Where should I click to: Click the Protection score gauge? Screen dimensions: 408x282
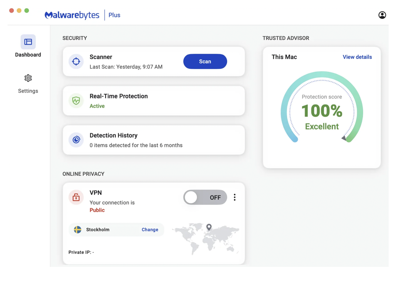322,107
